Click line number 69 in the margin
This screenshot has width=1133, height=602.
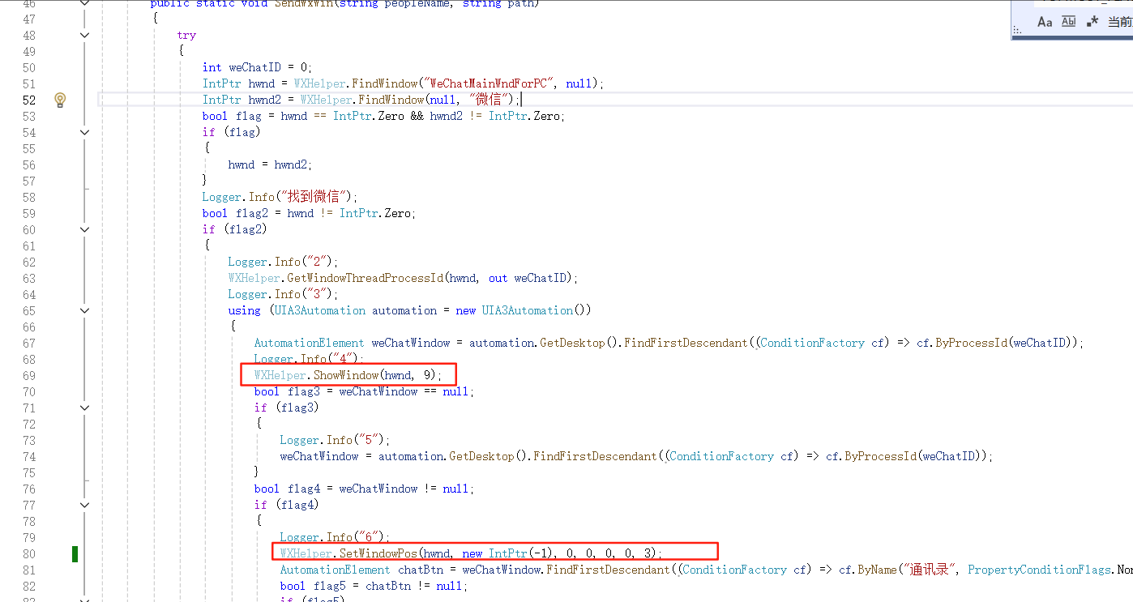(x=29, y=375)
